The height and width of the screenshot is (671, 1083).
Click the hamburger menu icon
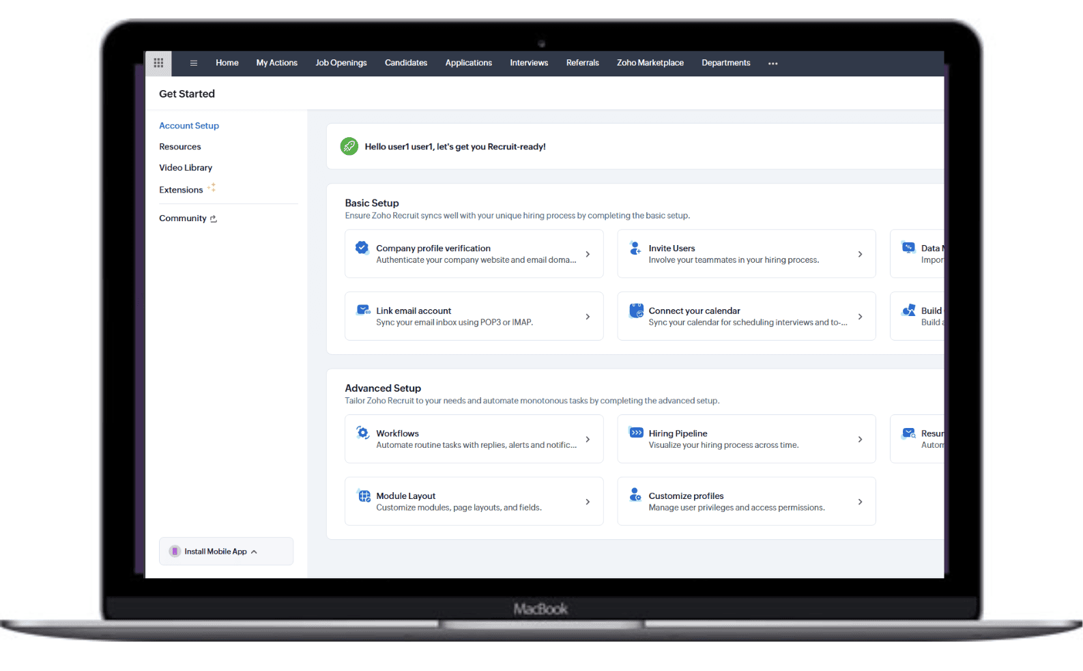tap(194, 63)
